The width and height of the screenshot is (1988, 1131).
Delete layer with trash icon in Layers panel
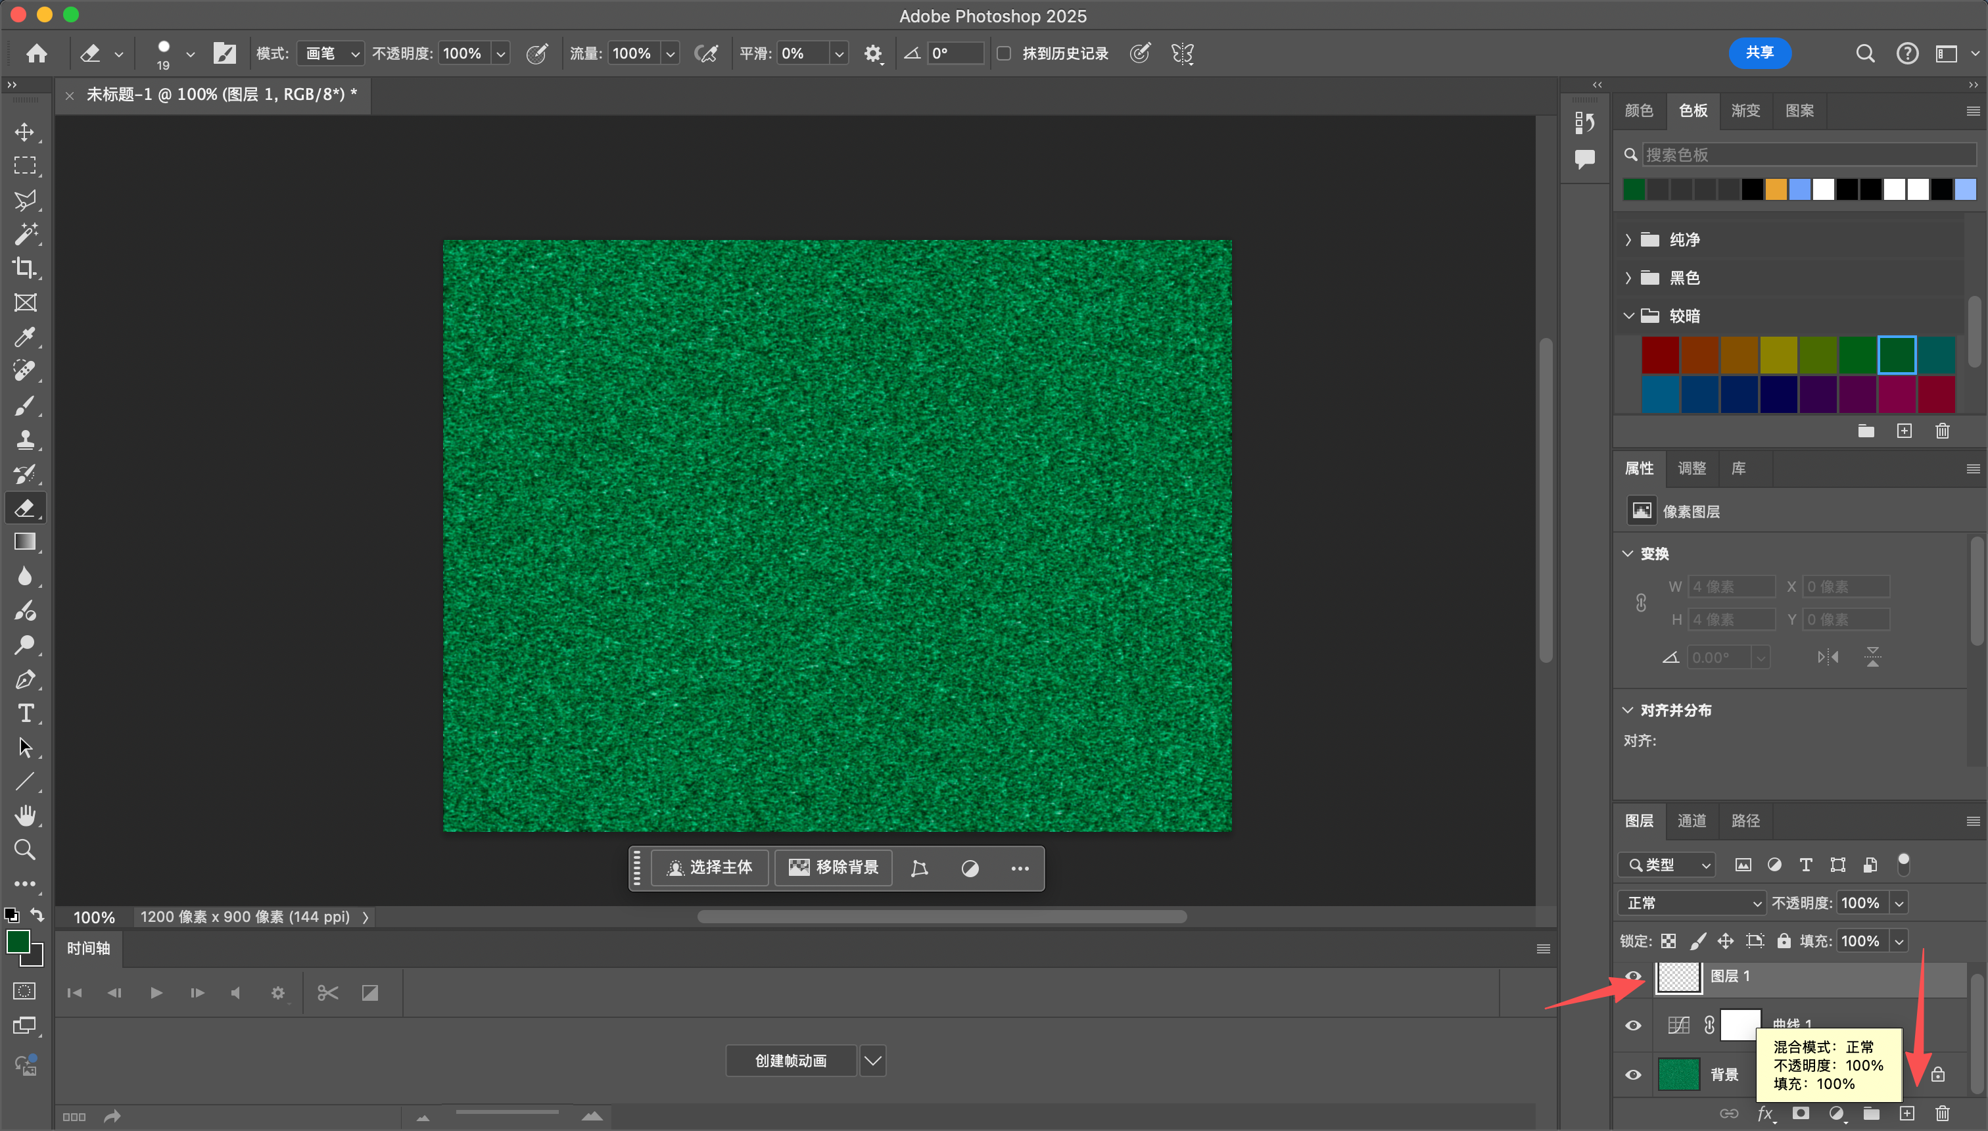coord(1942,1113)
